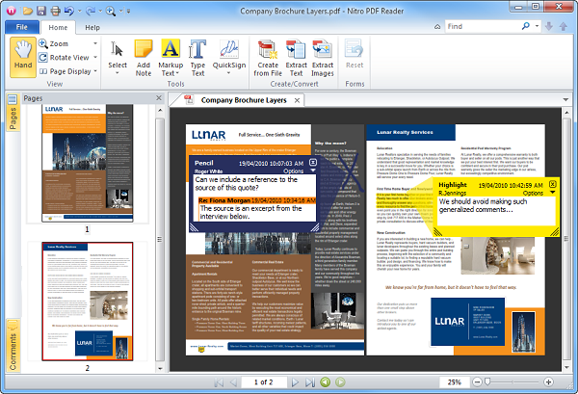This screenshot has width=578, height=394.
Task: Open the QuickSign tool
Action: click(x=229, y=58)
